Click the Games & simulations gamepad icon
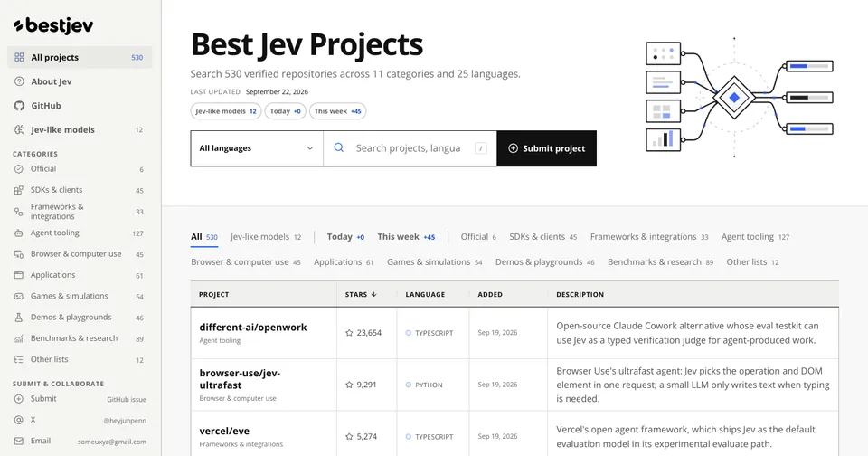The width and height of the screenshot is (868, 456). coord(19,297)
